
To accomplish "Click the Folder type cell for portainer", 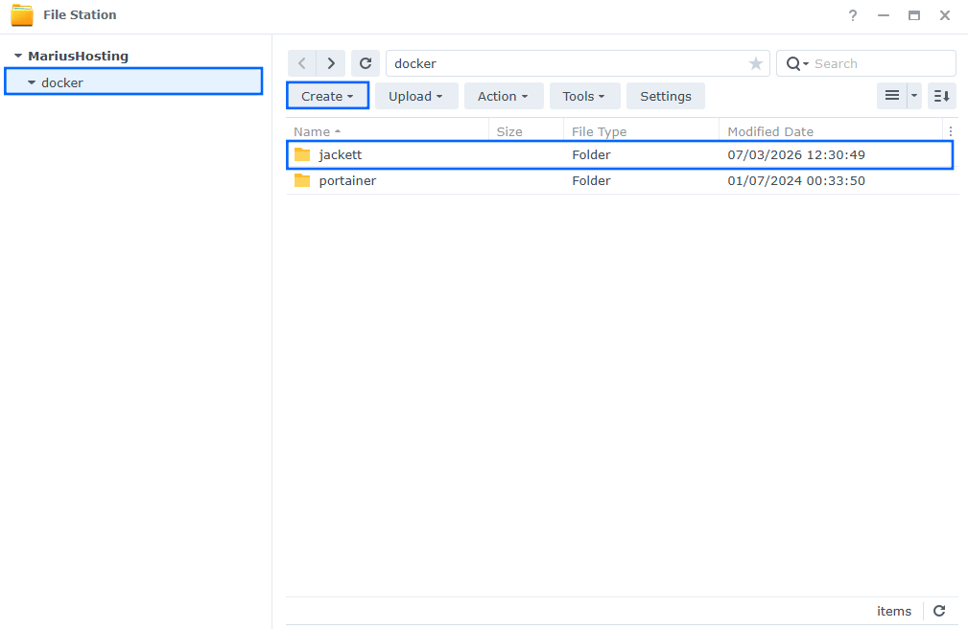I will point(591,181).
